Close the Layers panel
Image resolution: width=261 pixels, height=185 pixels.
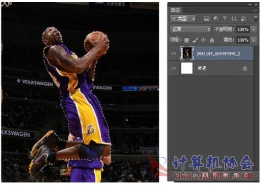256,5
